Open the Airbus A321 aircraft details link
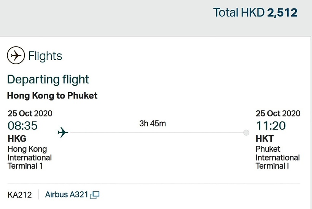The height and width of the screenshot is (209, 312). tap(67, 195)
